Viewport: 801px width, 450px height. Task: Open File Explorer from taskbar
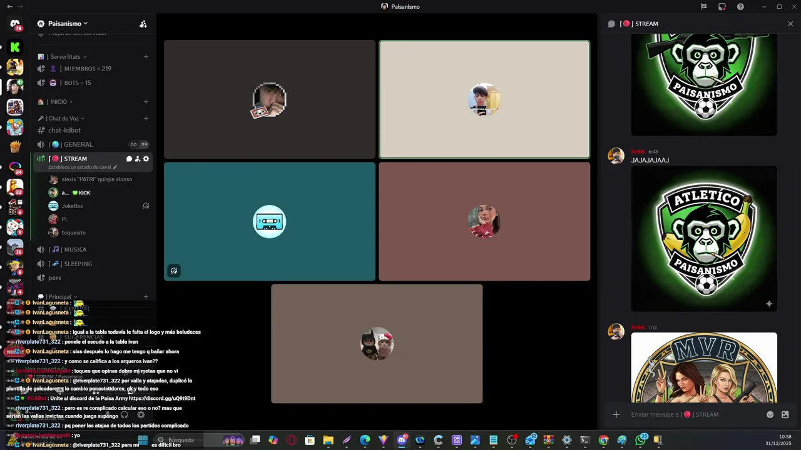[x=328, y=440]
